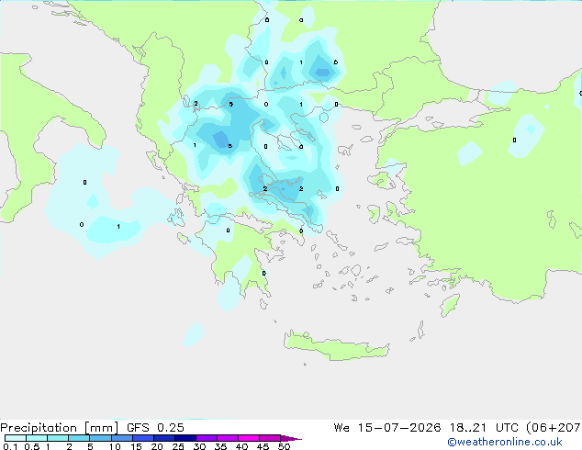Click the '25' legend scale label
This screenshot has width=582, height=450.
click(178, 446)
